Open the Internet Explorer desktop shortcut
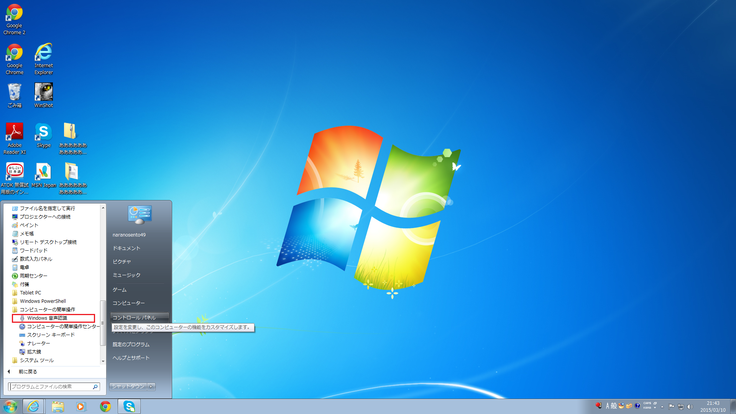This screenshot has height=414, width=736. (x=44, y=59)
